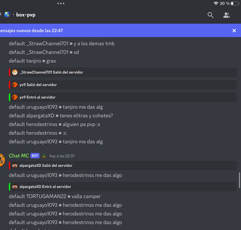Click 'yo9 Entró al servidor' embed

pyautogui.click(x=123, y=97)
